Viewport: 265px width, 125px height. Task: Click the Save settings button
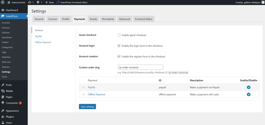click(87, 107)
